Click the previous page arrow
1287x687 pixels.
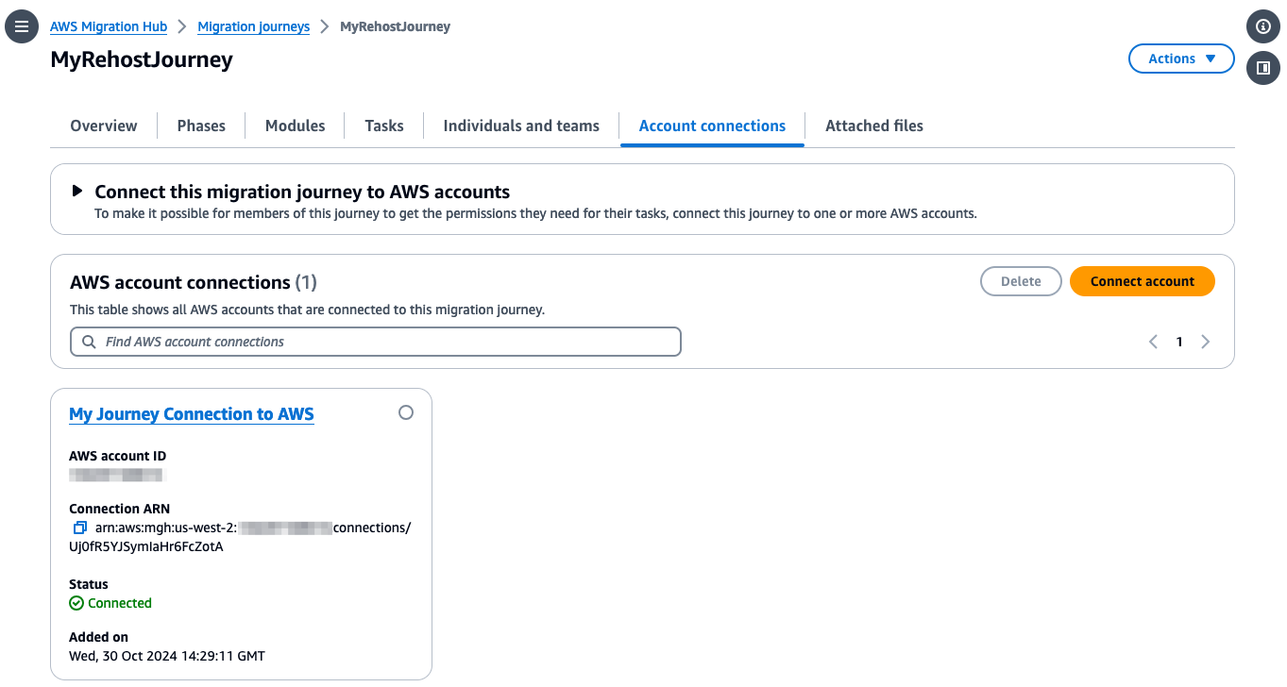(x=1152, y=342)
